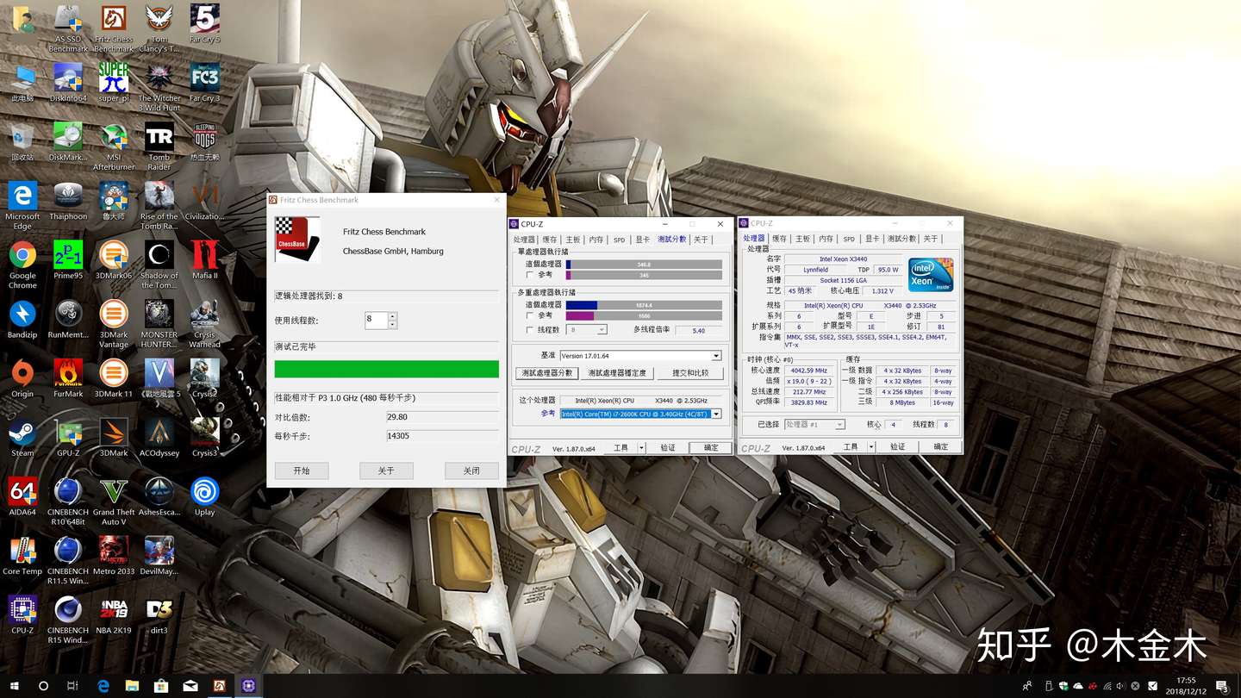Viewport: 1241px width, 698px height.
Task: Open the AIDA64 desktop icon
Action: click(22, 496)
